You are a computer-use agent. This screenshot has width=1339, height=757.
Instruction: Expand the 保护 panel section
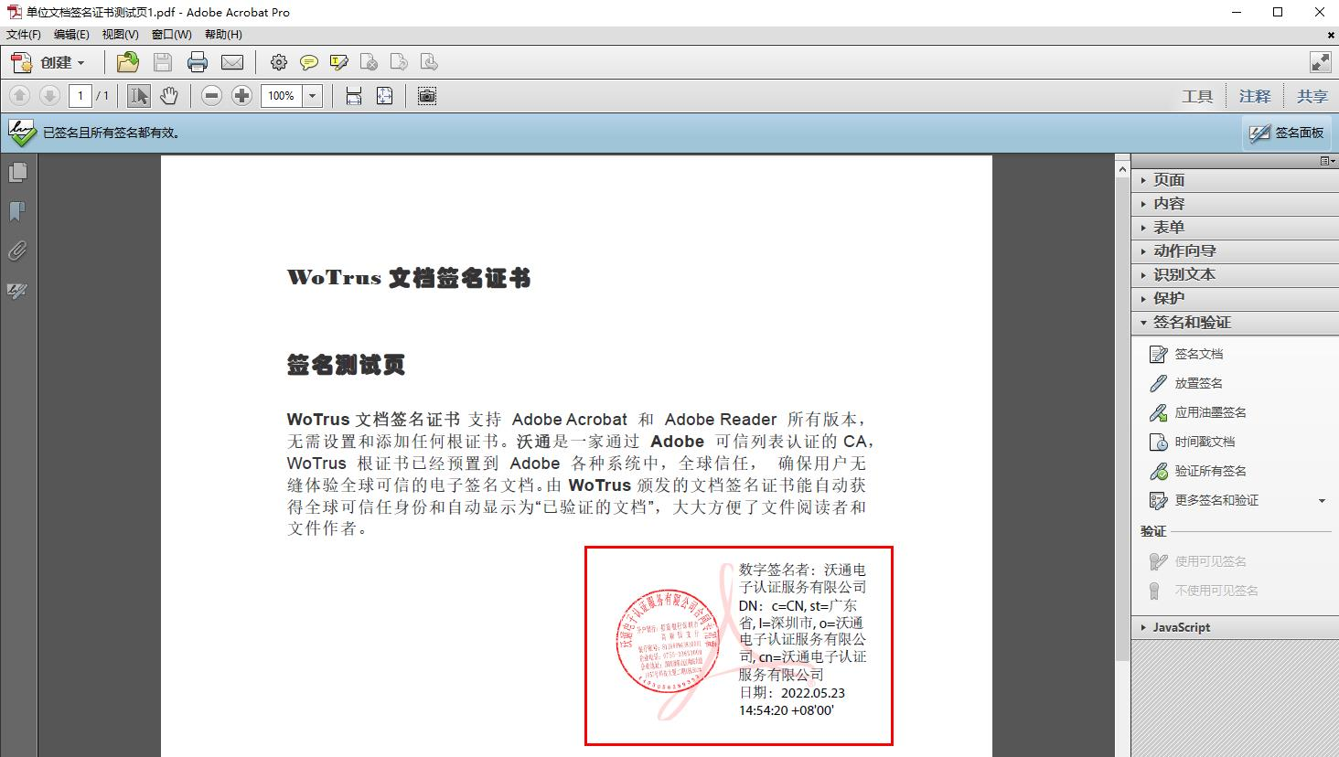(1168, 298)
